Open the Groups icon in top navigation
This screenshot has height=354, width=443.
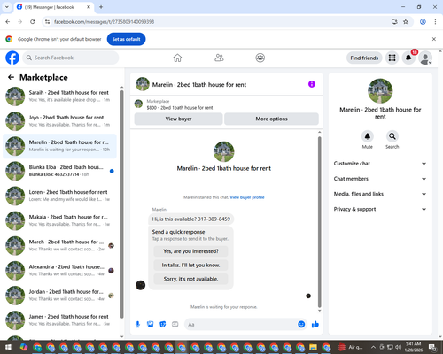click(260, 58)
